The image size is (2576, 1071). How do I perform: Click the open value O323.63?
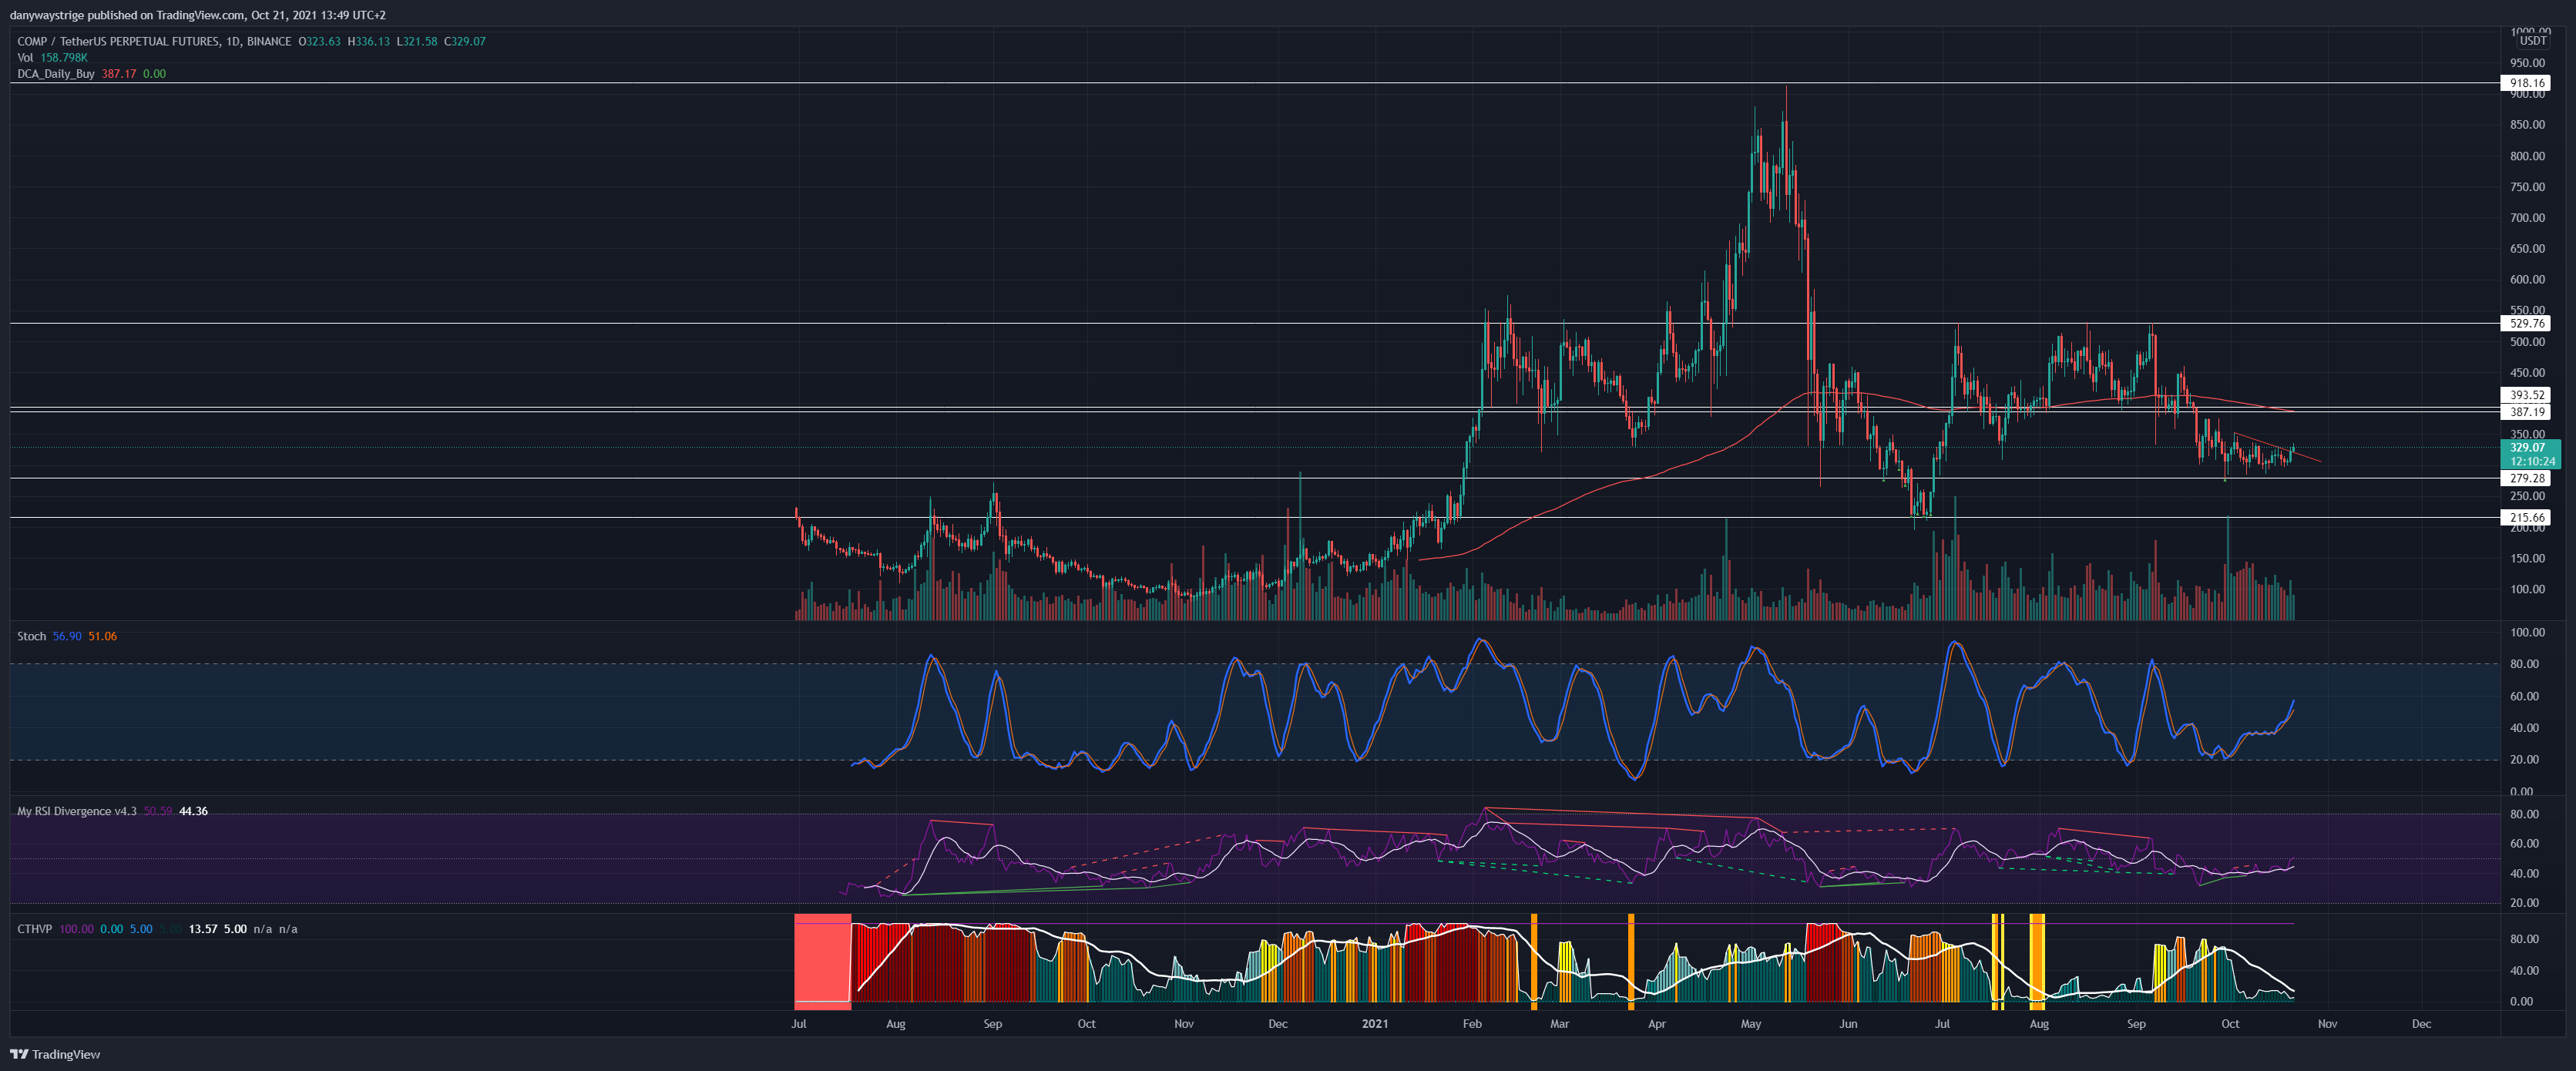tap(319, 41)
